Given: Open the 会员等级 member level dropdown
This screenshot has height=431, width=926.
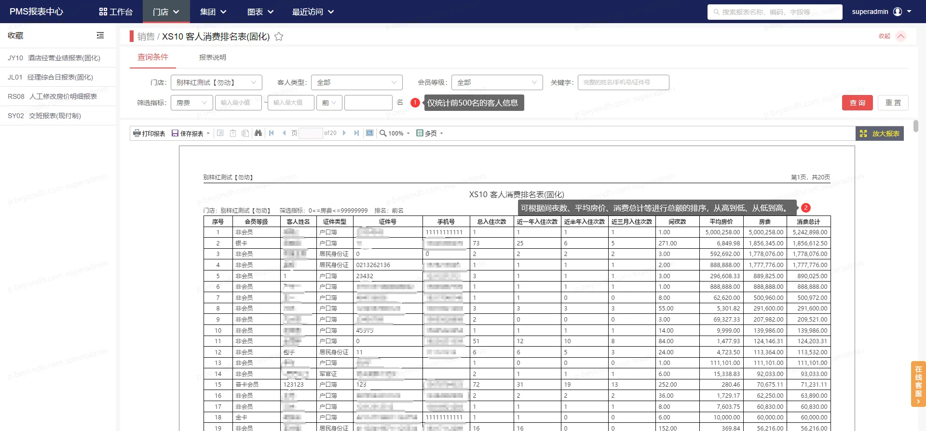Looking at the screenshot, I should point(497,82).
